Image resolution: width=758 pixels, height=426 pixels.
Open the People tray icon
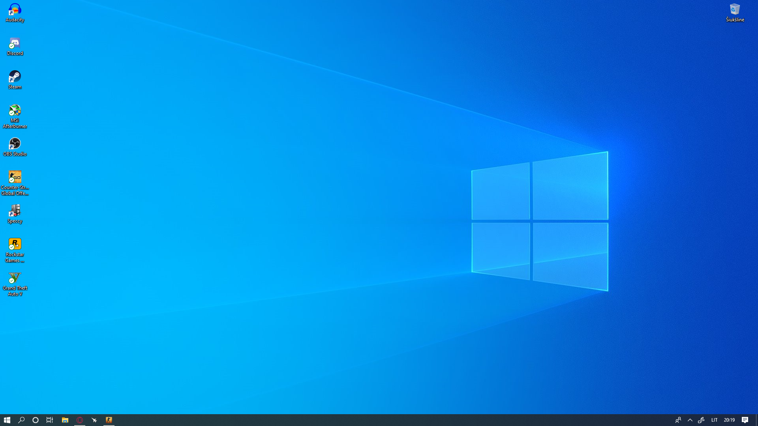(678, 420)
